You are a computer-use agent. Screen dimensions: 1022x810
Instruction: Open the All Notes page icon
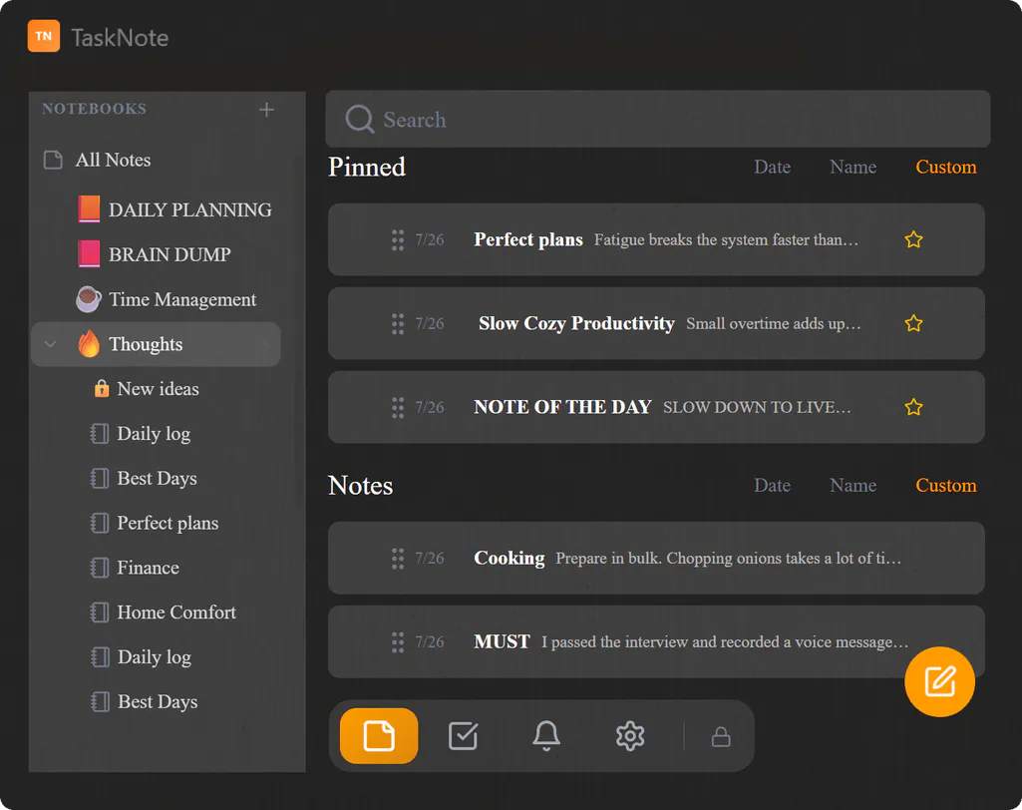(53, 160)
